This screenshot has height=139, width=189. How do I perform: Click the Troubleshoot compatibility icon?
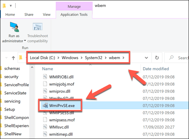point(38,27)
